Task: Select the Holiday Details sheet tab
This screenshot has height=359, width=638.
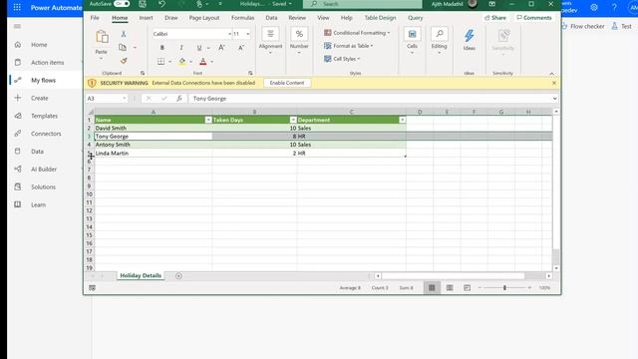Action: click(x=141, y=275)
